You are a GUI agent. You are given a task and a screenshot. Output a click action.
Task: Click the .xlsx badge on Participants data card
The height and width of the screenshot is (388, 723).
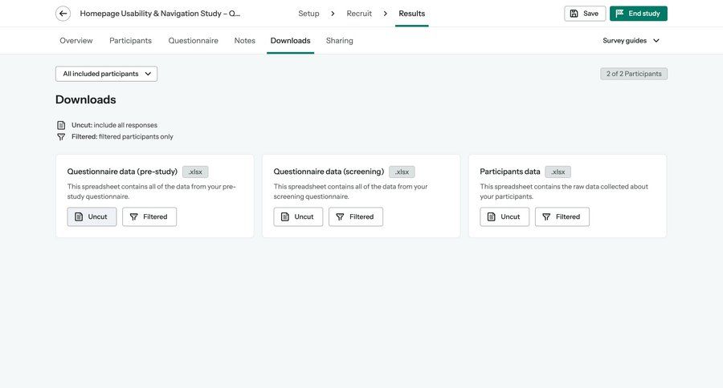pos(558,172)
